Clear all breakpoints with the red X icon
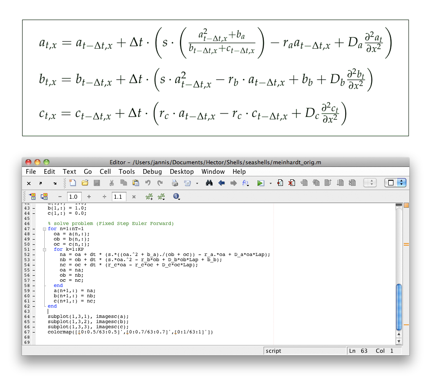Screen dimensions: 430x376 (x=292, y=183)
